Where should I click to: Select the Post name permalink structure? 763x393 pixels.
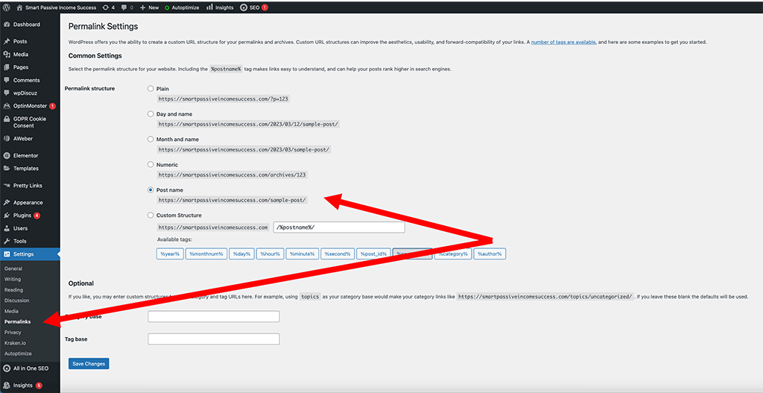[x=151, y=190]
